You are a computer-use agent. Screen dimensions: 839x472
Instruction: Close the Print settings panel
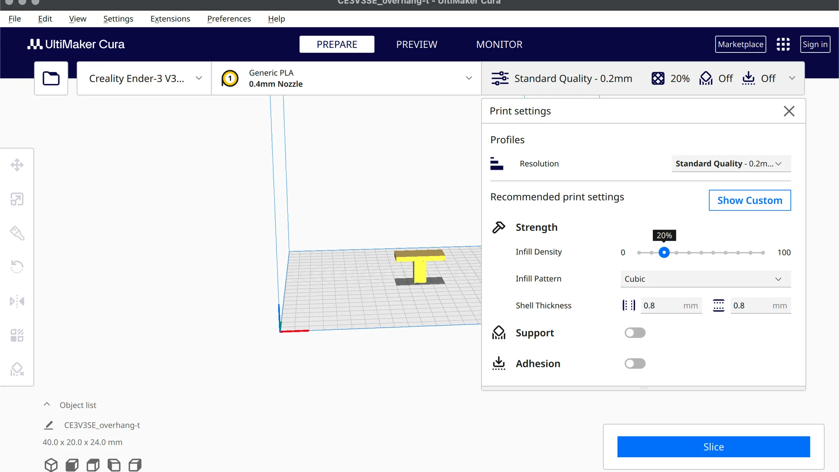click(x=789, y=111)
